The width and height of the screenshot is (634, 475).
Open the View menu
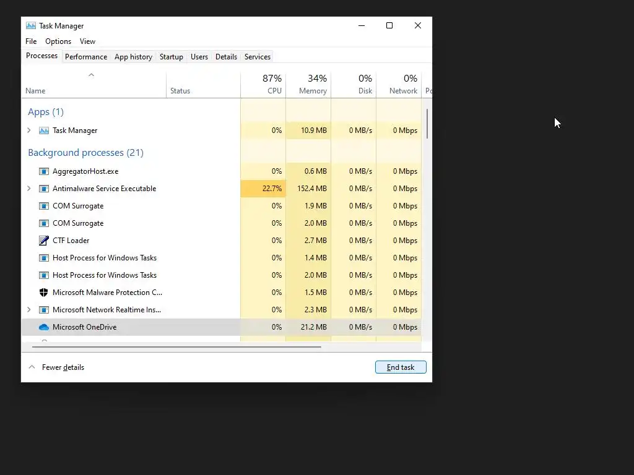pyautogui.click(x=87, y=41)
